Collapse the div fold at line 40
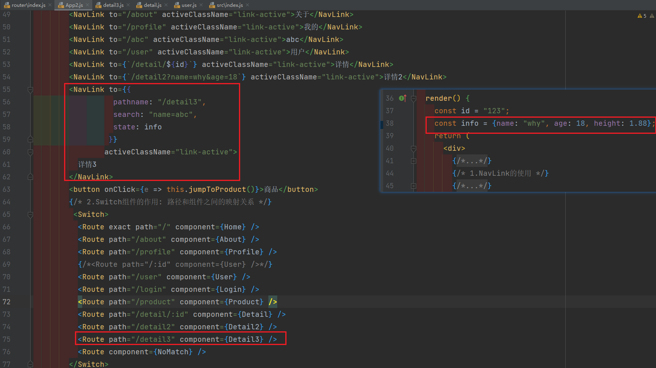656x368 pixels. pos(413,148)
